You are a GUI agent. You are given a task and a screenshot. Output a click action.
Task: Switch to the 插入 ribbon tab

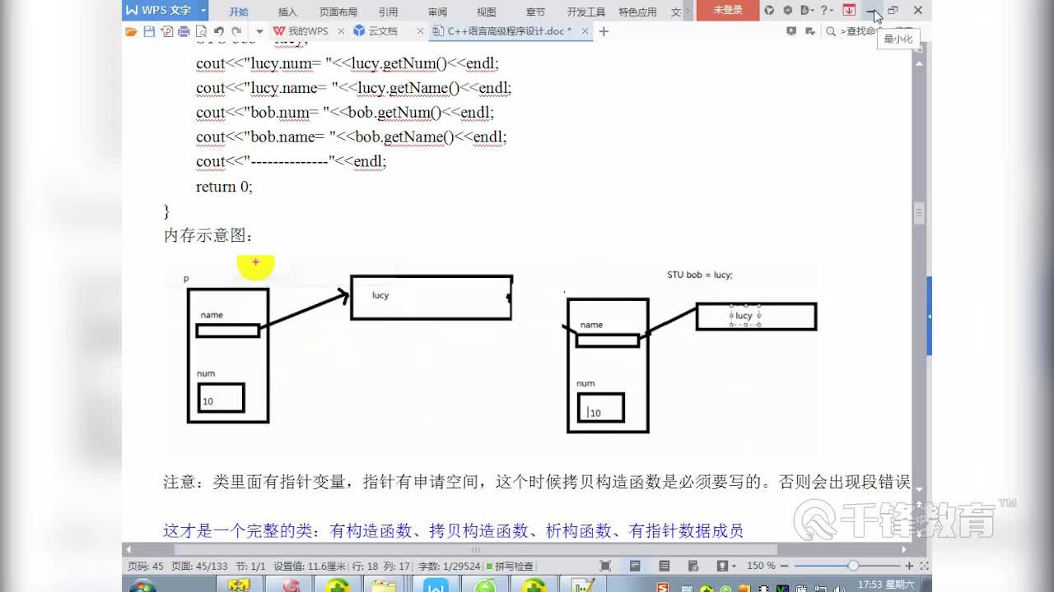[x=287, y=11]
